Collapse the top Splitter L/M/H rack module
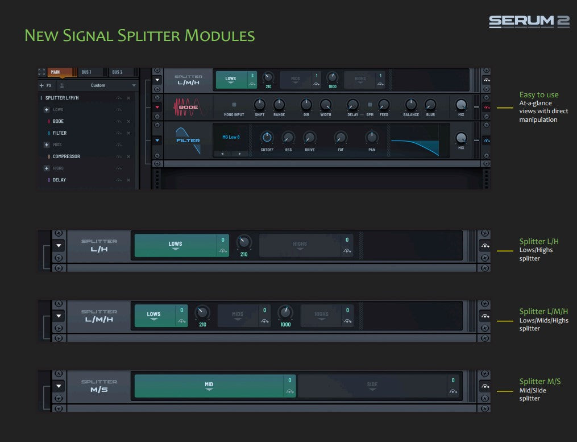 pos(157,80)
